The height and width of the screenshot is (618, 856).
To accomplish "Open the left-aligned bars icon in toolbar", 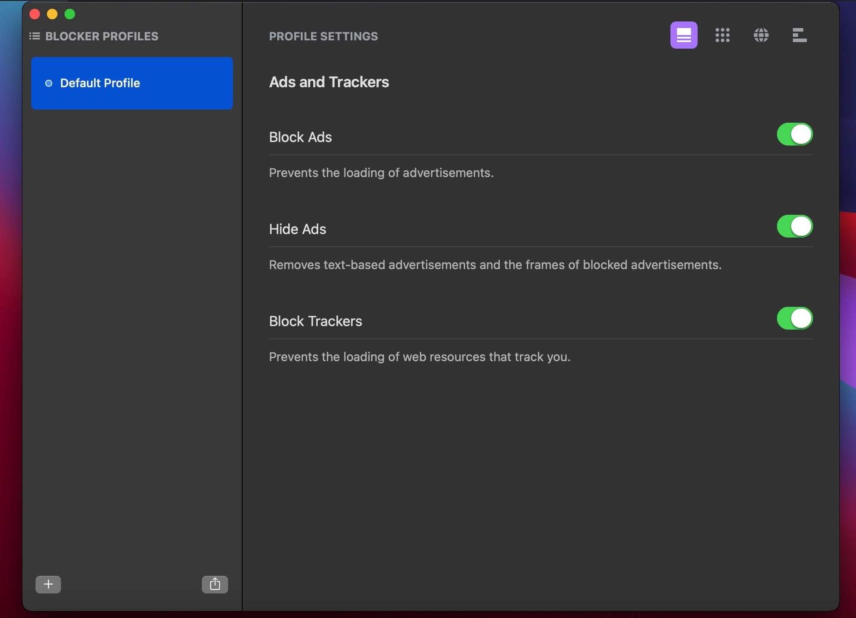I will point(799,35).
